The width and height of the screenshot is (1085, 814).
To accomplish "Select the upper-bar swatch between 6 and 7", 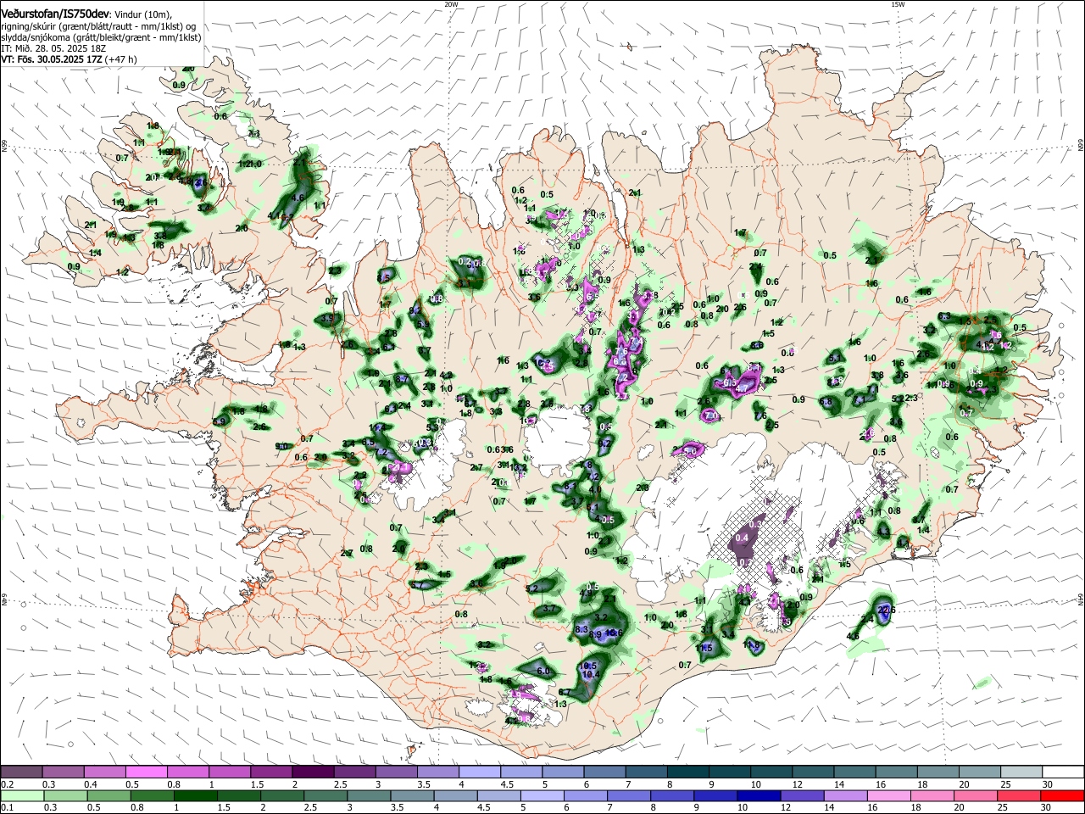I will (x=604, y=772).
